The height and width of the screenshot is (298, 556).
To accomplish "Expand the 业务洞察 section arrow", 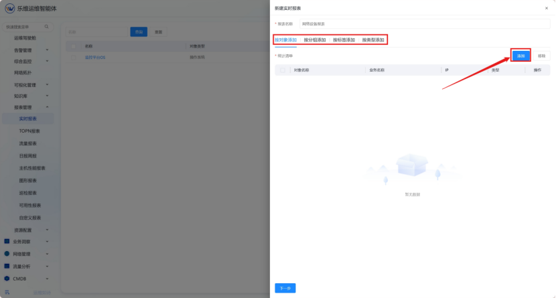I will [47, 242].
